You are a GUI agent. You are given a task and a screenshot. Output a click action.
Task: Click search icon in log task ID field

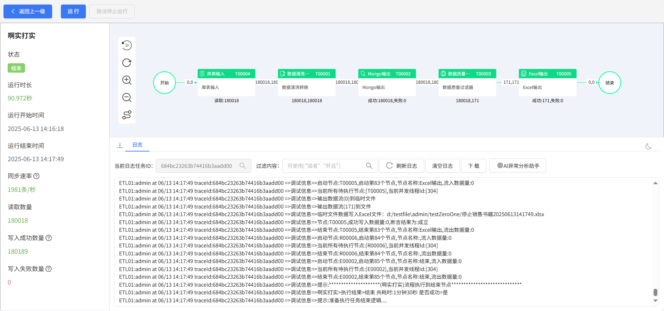243,166
